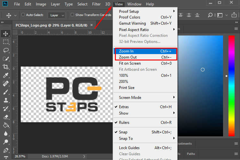Image resolution: width=240 pixels, height=160 pixels.
Task: Choose 200% zoom option
Action: (x=145, y=82)
